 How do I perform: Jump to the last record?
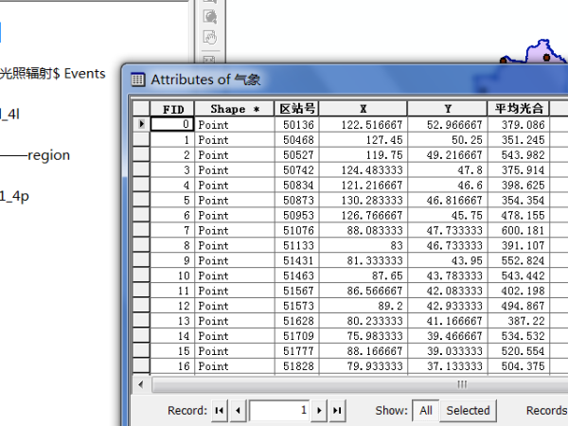click(338, 411)
